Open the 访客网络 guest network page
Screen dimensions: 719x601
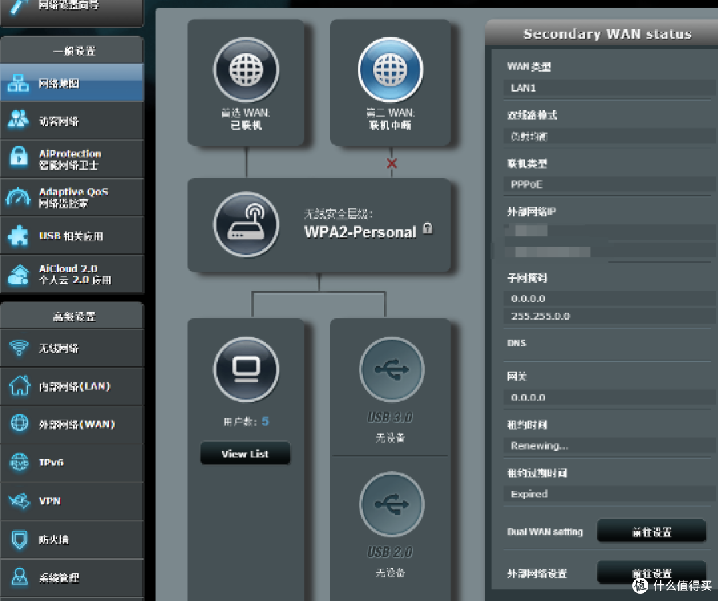(x=72, y=121)
